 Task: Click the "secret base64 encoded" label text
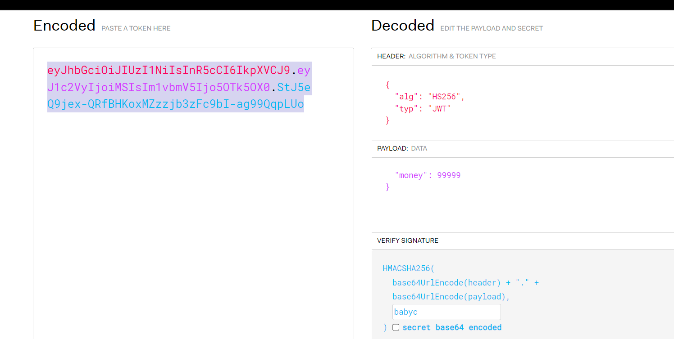click(452, 327)
